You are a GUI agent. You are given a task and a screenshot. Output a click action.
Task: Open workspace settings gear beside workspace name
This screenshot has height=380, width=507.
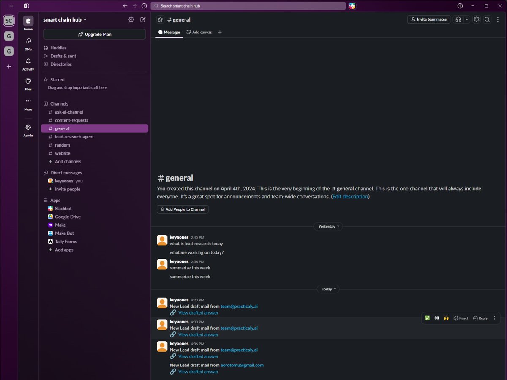(x=131, y=19)
